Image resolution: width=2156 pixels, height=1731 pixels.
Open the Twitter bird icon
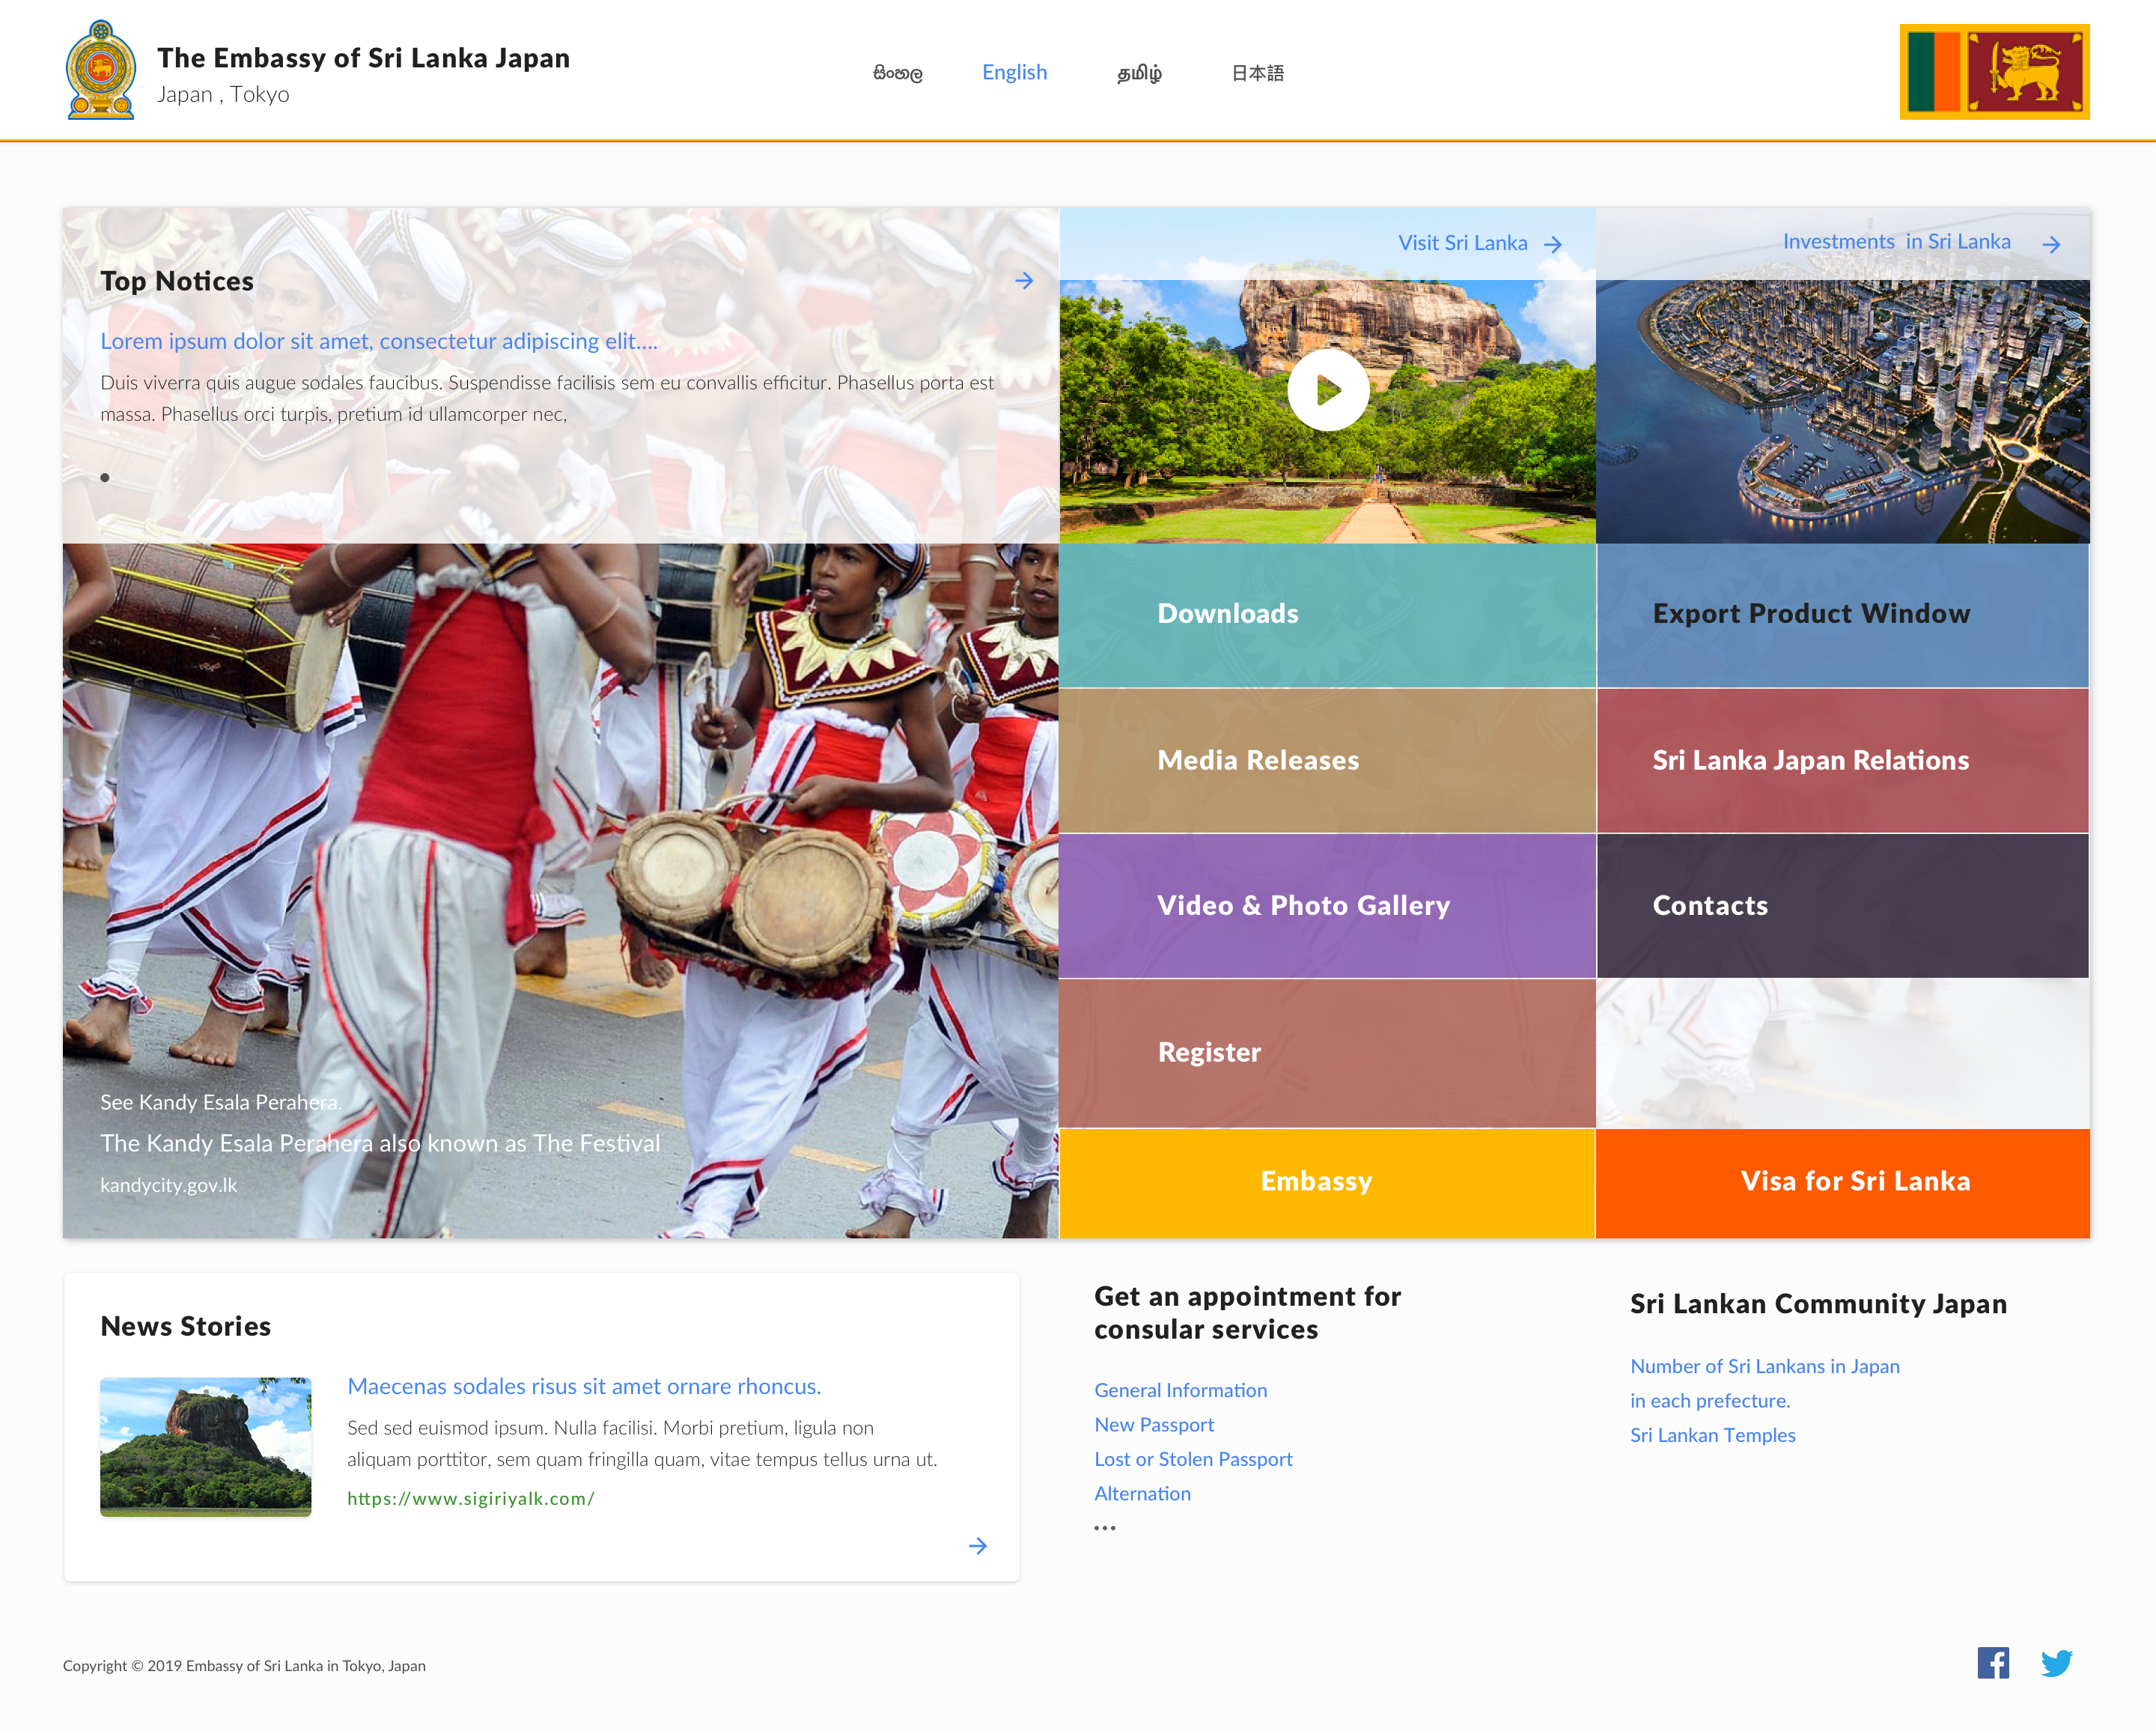(x=2056, y=1663)
